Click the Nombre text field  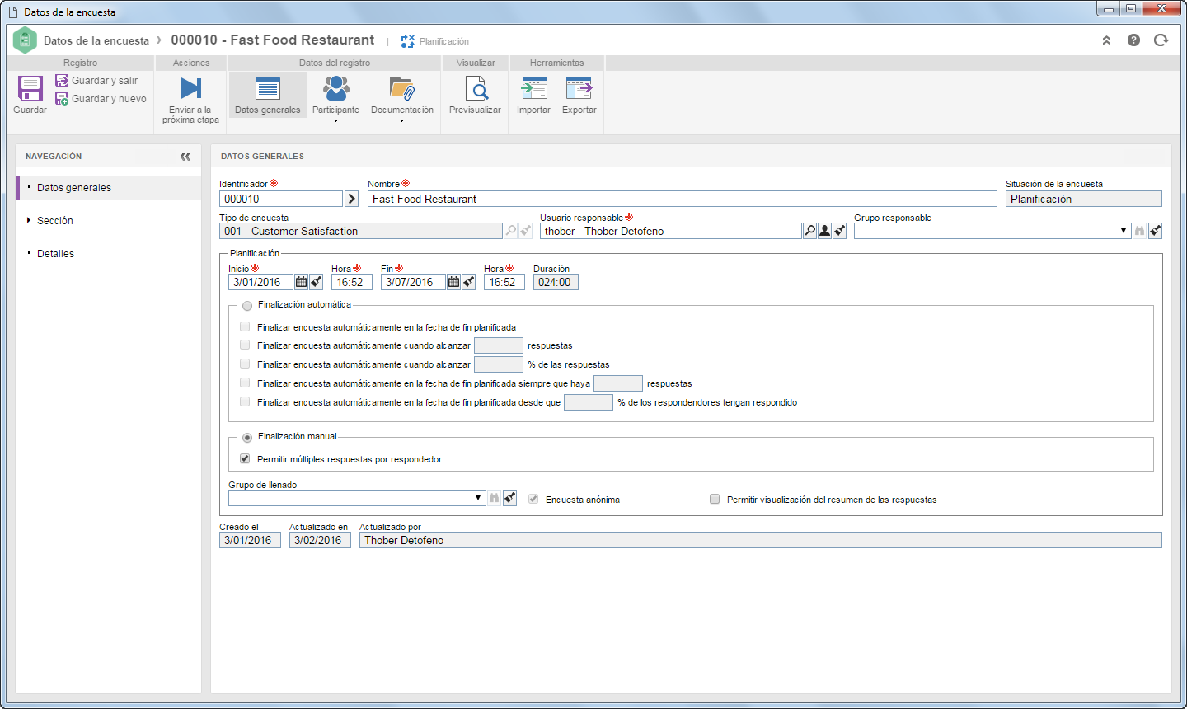coord(683,199)
